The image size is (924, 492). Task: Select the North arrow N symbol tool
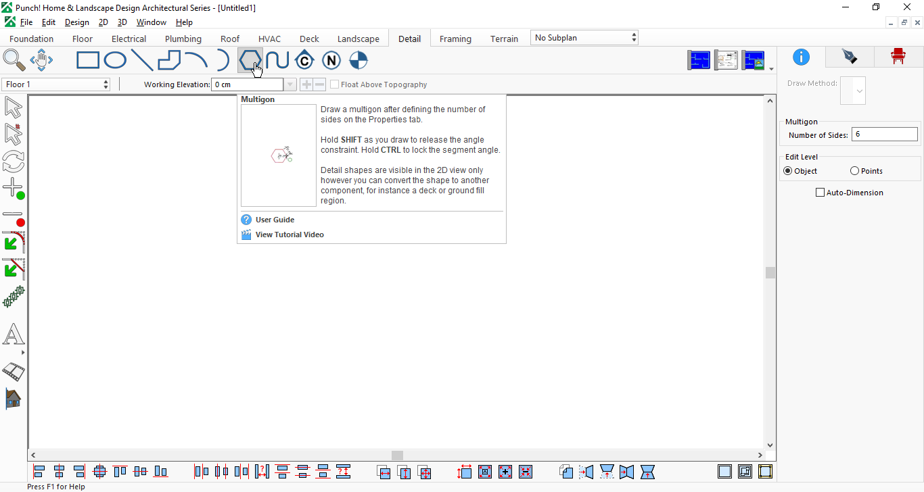pyautogui.click(x=331, y=60)
